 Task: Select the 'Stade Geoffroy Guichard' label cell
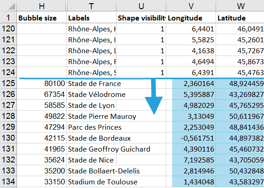[x=91, y=149]
